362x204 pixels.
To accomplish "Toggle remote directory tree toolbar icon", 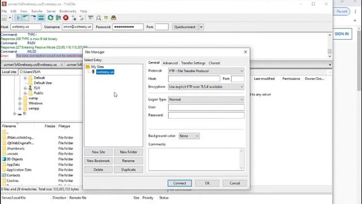I will [33, 18].
